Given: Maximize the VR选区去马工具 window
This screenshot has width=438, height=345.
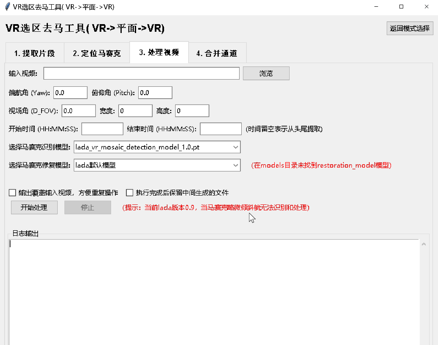Looking at the screenshot, I should [x=402, y=7].
